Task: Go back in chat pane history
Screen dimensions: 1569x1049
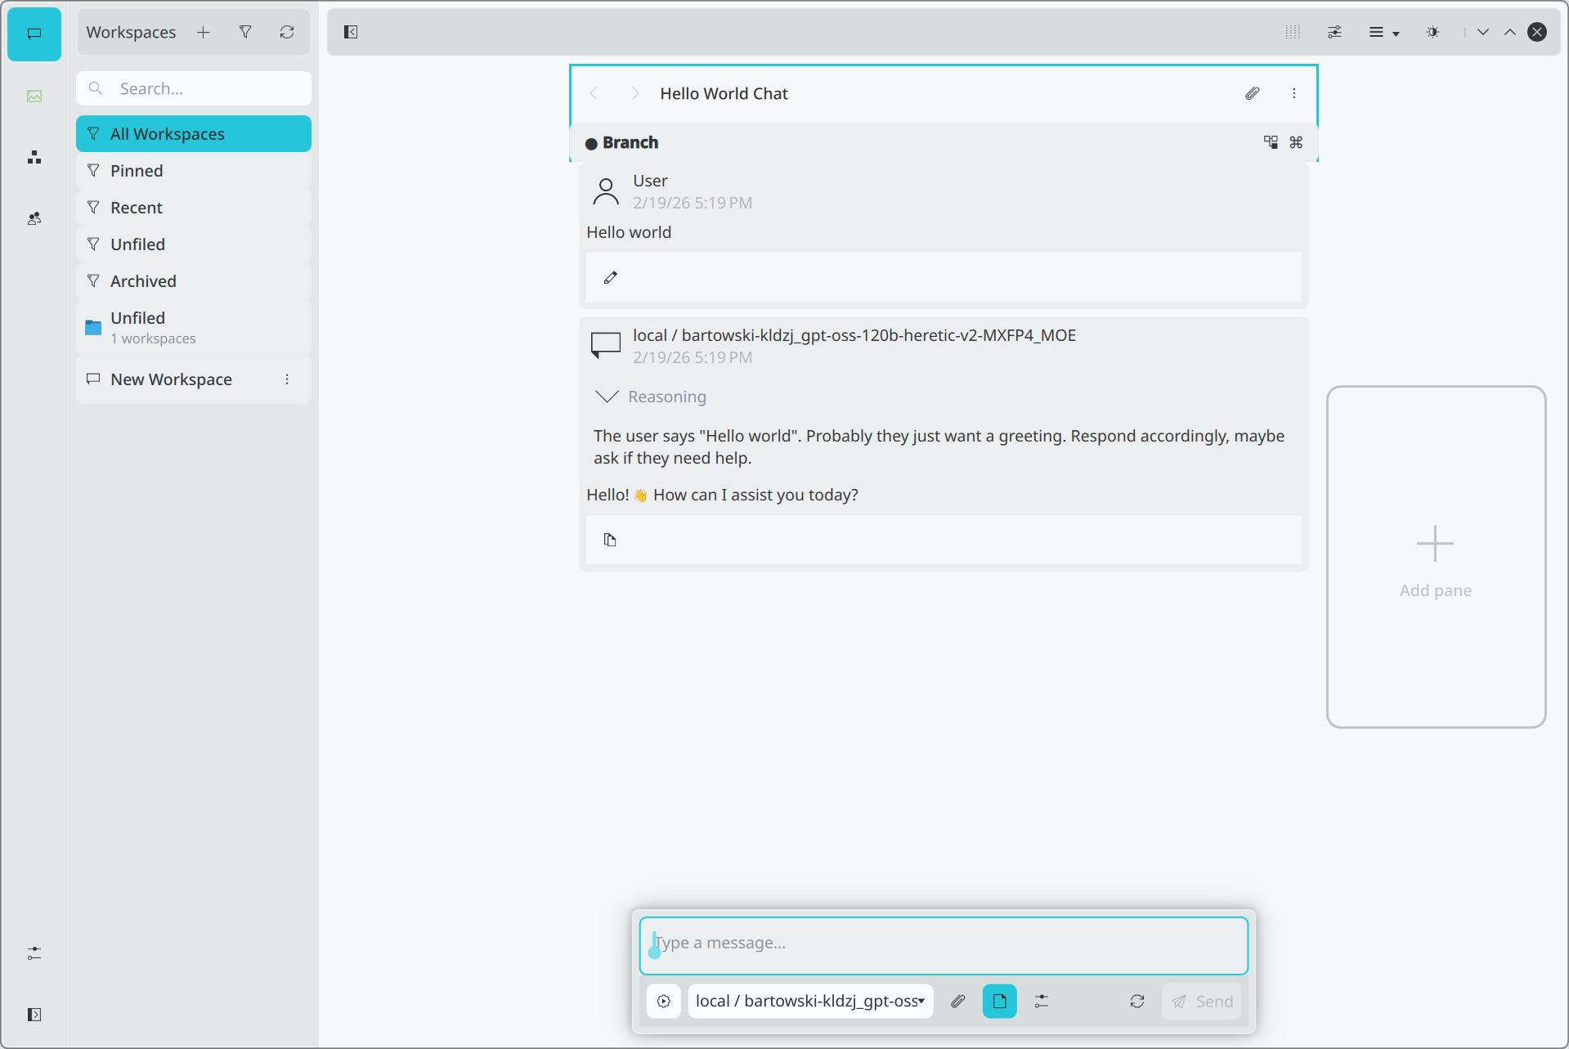Action: [x=594, y=94]
